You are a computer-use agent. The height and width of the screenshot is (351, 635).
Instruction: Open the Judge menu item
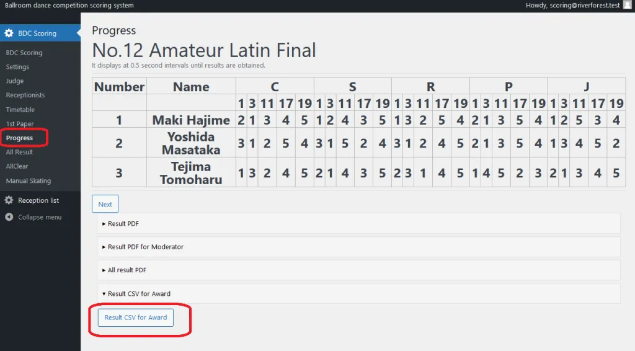(15, 81)
